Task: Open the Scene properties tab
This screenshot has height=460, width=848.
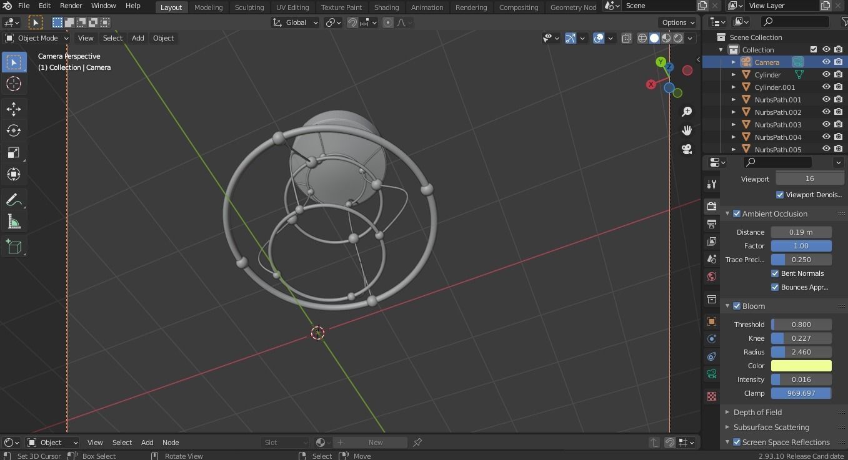Action: 711,258
